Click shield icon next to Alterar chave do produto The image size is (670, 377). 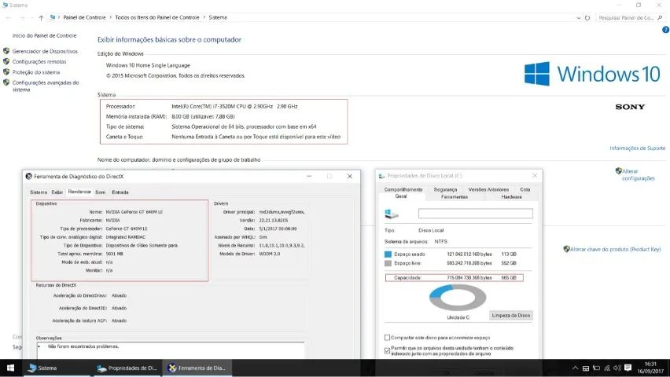click(567, 249)
